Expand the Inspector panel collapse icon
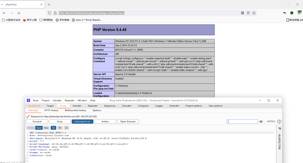303x163 pixels. pyautogui.click(x=280, y=128)
